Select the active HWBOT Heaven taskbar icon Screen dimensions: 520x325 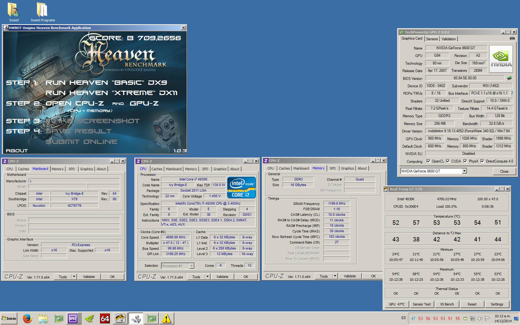[x=136, y=318]
